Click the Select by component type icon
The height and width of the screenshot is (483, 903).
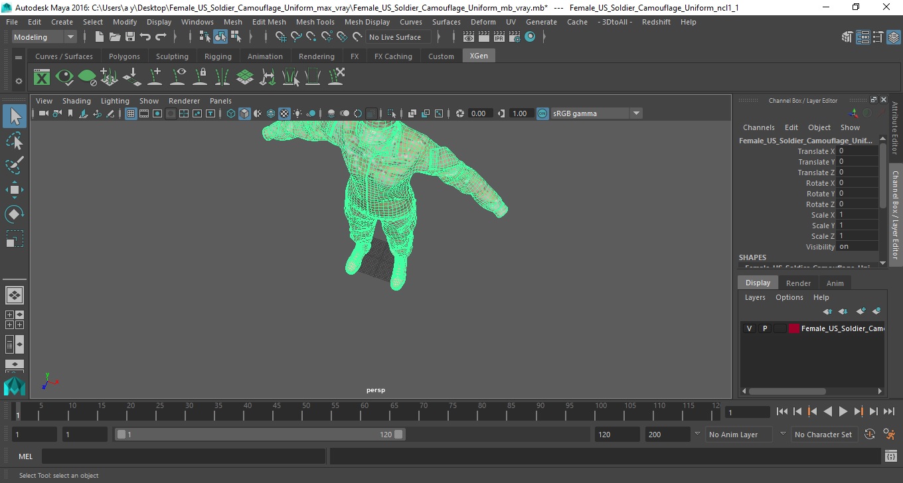tap(236, 37)
